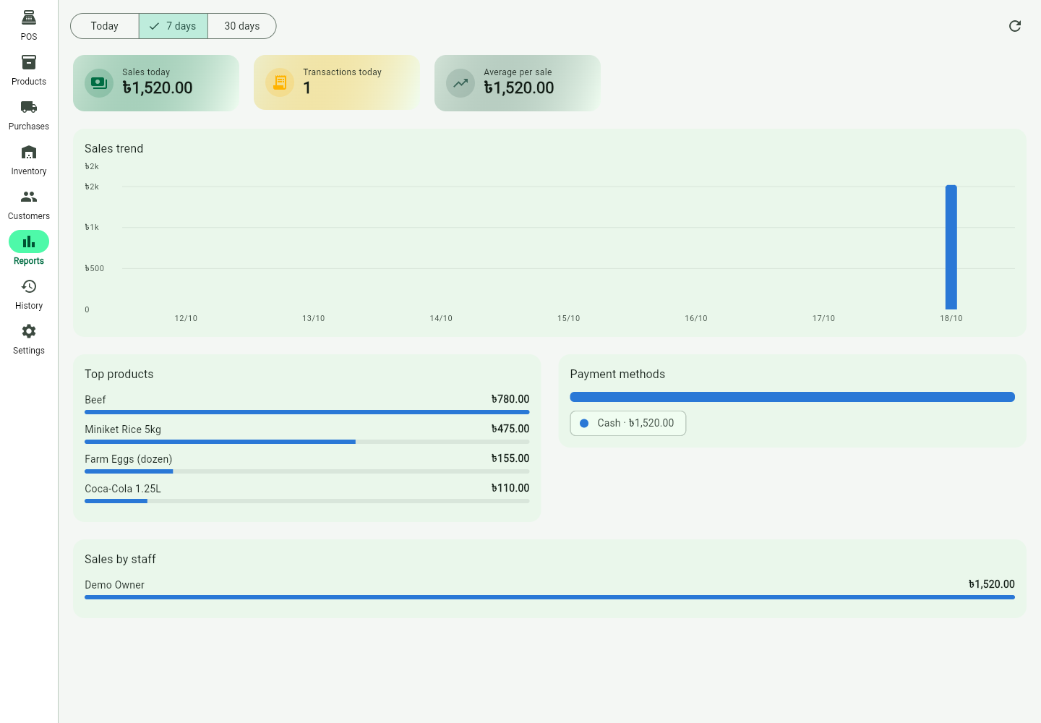Select the 7 days range

point(173,26)
